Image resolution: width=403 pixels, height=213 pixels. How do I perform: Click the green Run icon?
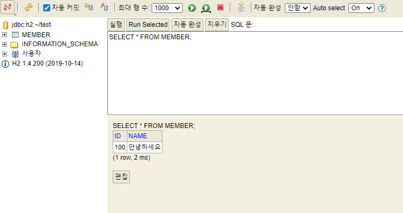tap(192, 8)
